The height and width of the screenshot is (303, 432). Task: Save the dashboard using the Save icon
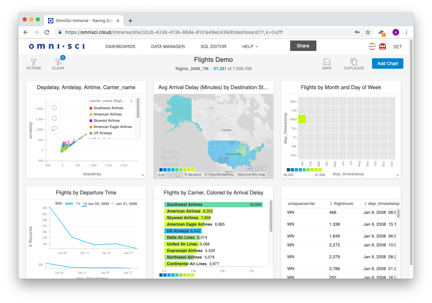tap(327, 62)
